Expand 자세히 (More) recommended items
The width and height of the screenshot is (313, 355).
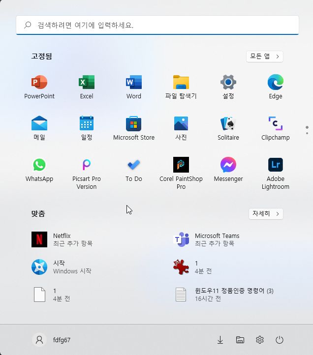click(x=266, y=214)
